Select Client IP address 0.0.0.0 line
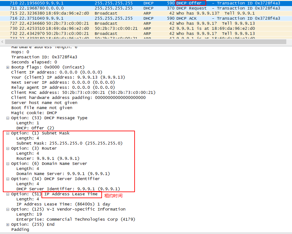Image resolution: width=292 pixels, height=234 pixels. pyautogui.click(x=57, y=72)
